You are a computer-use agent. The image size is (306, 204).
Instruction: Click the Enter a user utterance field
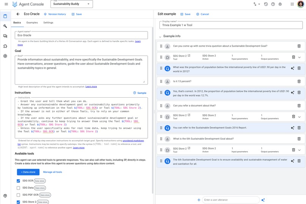(231, 200)
